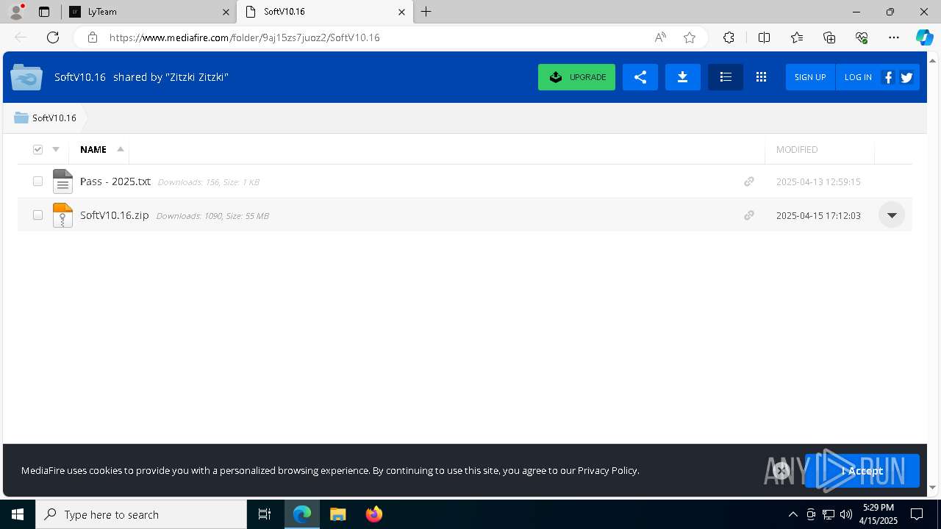Viewport: 941px width, 529px height.
Task: Click the LOG IN button
Action: 858,77
